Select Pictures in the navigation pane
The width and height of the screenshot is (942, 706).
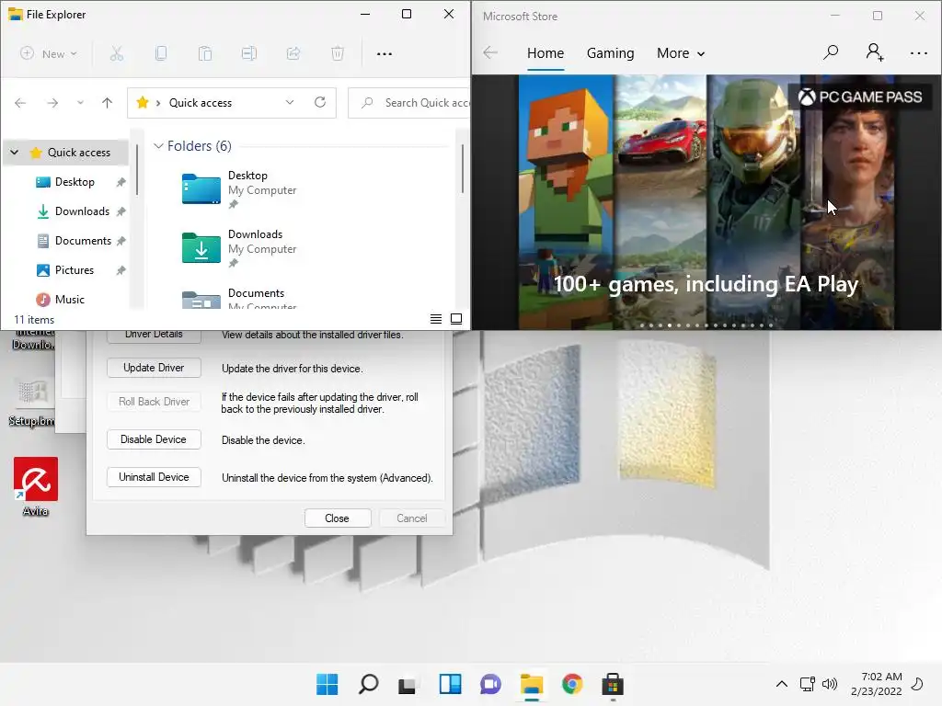(x=67, y=270)
